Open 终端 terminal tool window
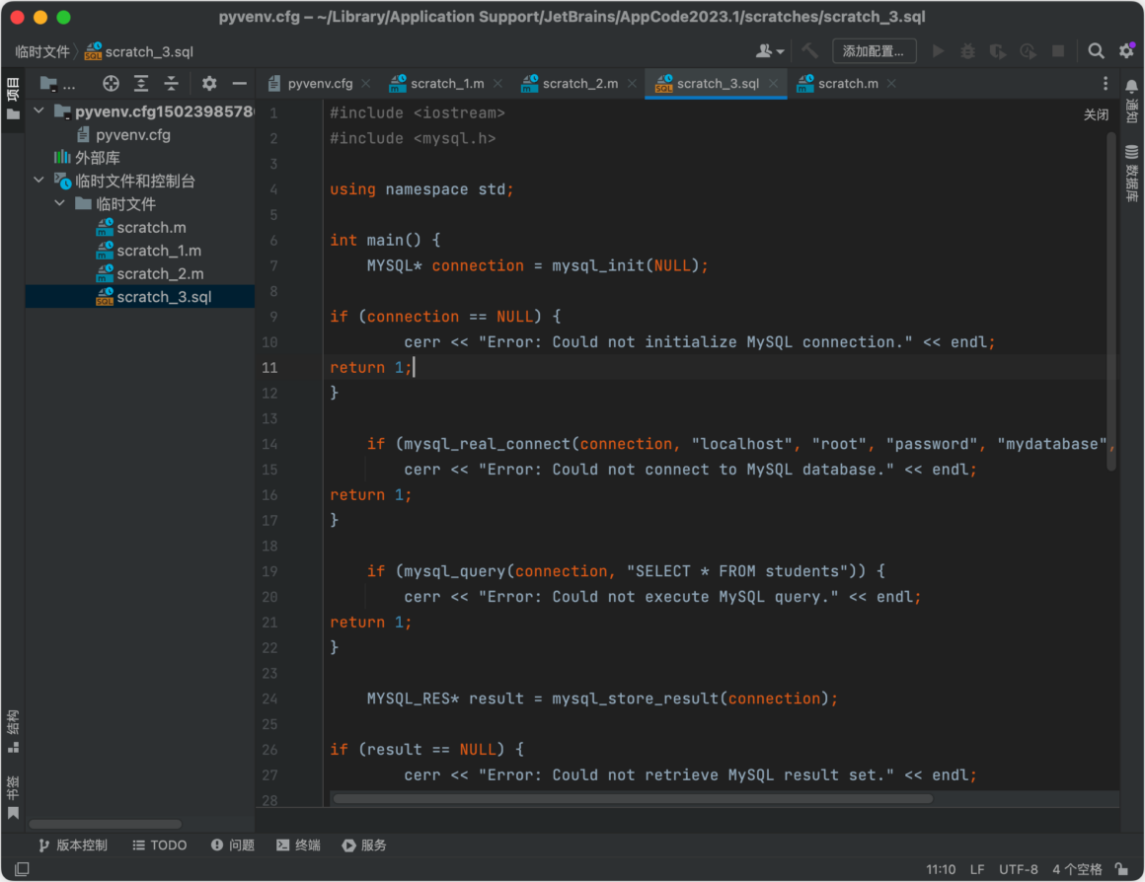The width and height of the screenshot is (1145, 882). (298, 845)
